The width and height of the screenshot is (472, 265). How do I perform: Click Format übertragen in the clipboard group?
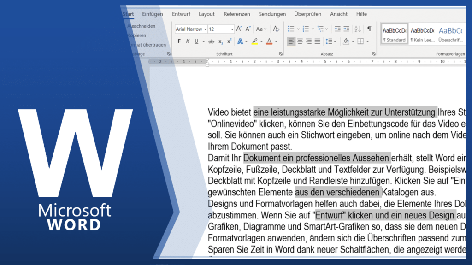(x=147, y=45)
